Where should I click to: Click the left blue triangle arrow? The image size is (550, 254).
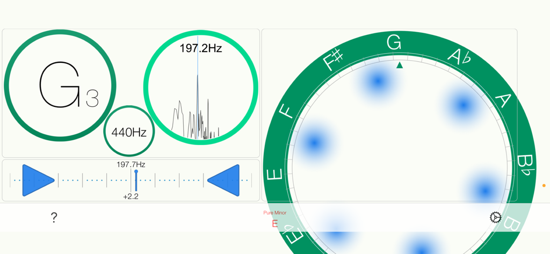click(38, 180)
